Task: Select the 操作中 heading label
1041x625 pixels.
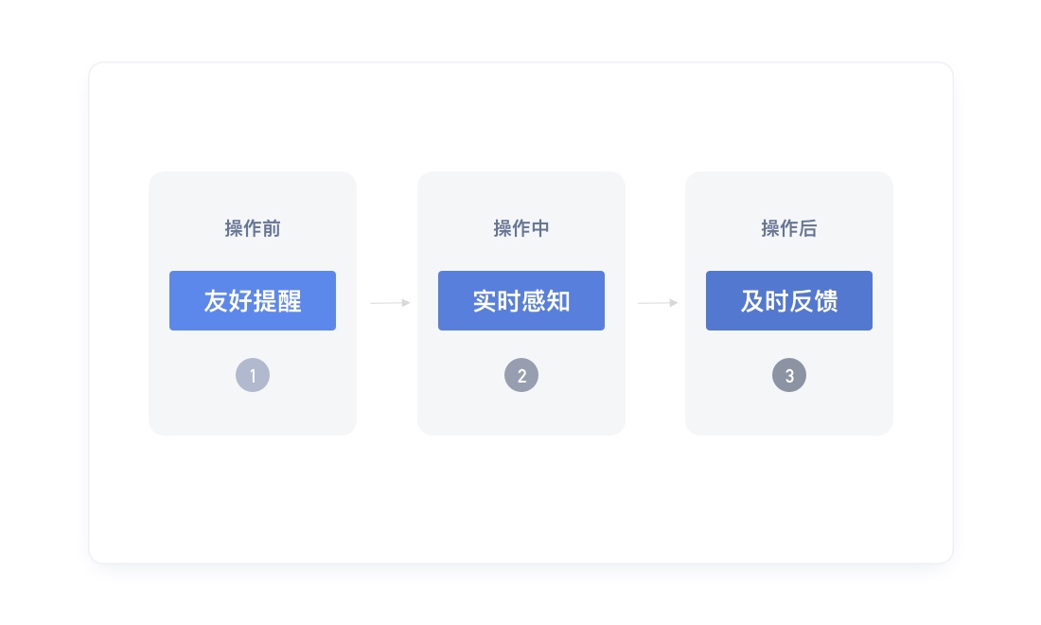Action: point(521,229)
